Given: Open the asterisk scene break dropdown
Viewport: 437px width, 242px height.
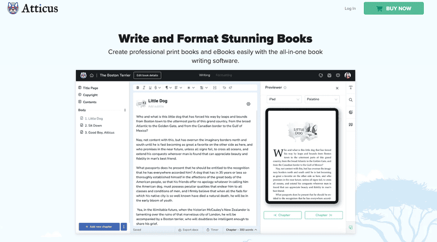Looking at the screenshot, I should pos(191,87).
